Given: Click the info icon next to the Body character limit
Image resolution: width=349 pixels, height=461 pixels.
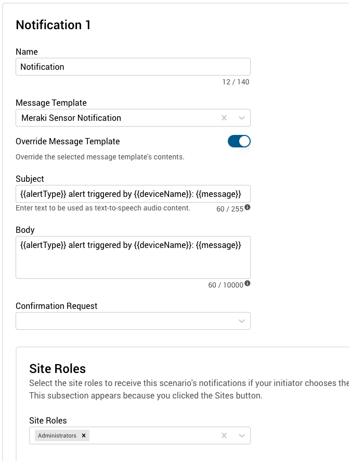Looking at the screenshot, I should (x=247, y=284).
